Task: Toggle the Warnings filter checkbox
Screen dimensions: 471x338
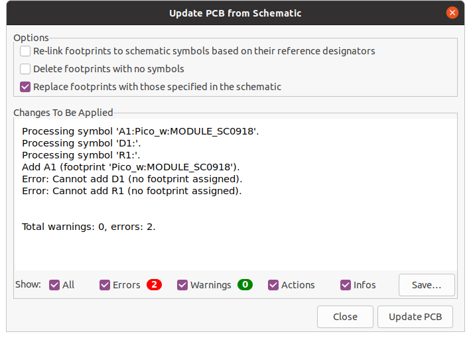Action: [182, 285]
